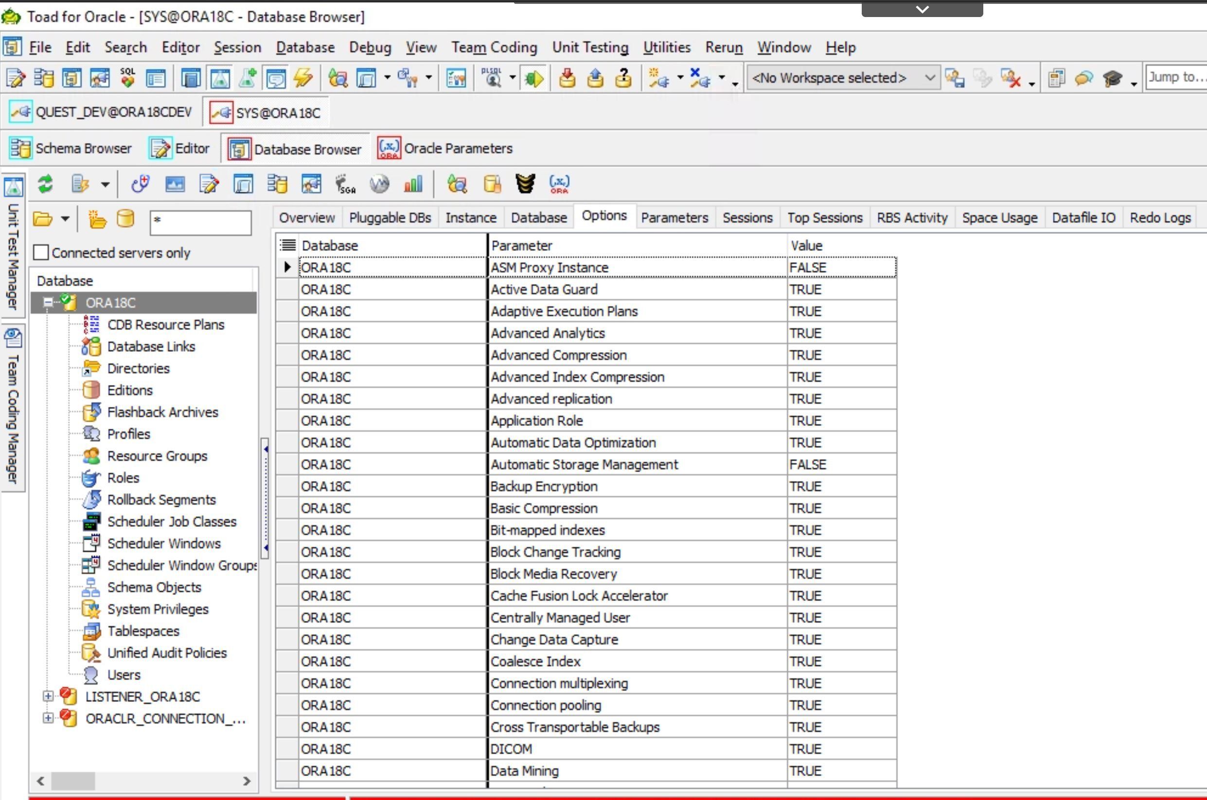Click the speech bubbles icon in main toolbar

coord(1083,78)
